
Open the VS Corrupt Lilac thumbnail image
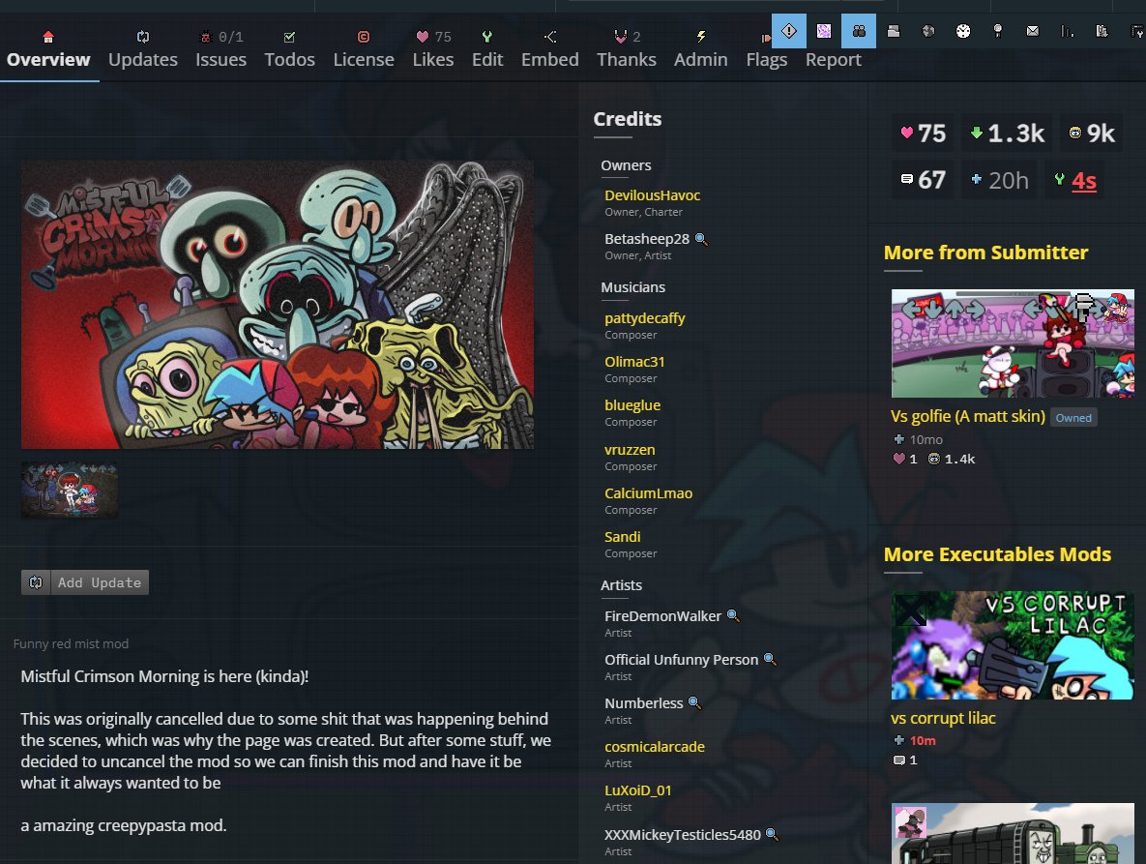tap(1013, 645)
